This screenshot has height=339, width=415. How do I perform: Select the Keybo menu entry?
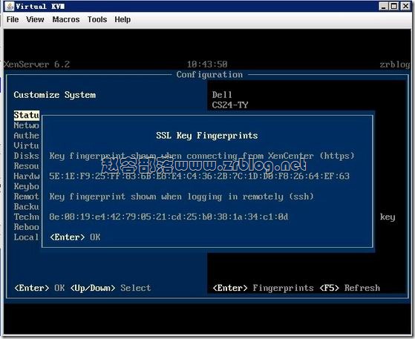[x=27, y=186]
